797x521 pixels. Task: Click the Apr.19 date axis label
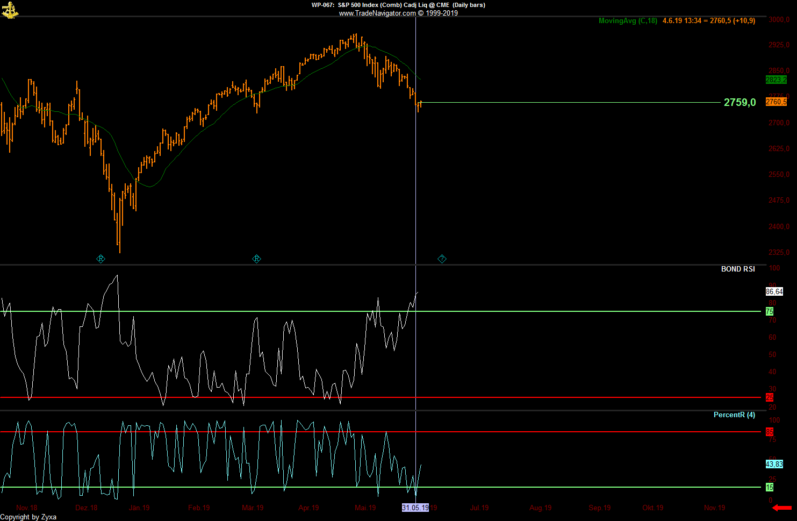pos(308,508)
